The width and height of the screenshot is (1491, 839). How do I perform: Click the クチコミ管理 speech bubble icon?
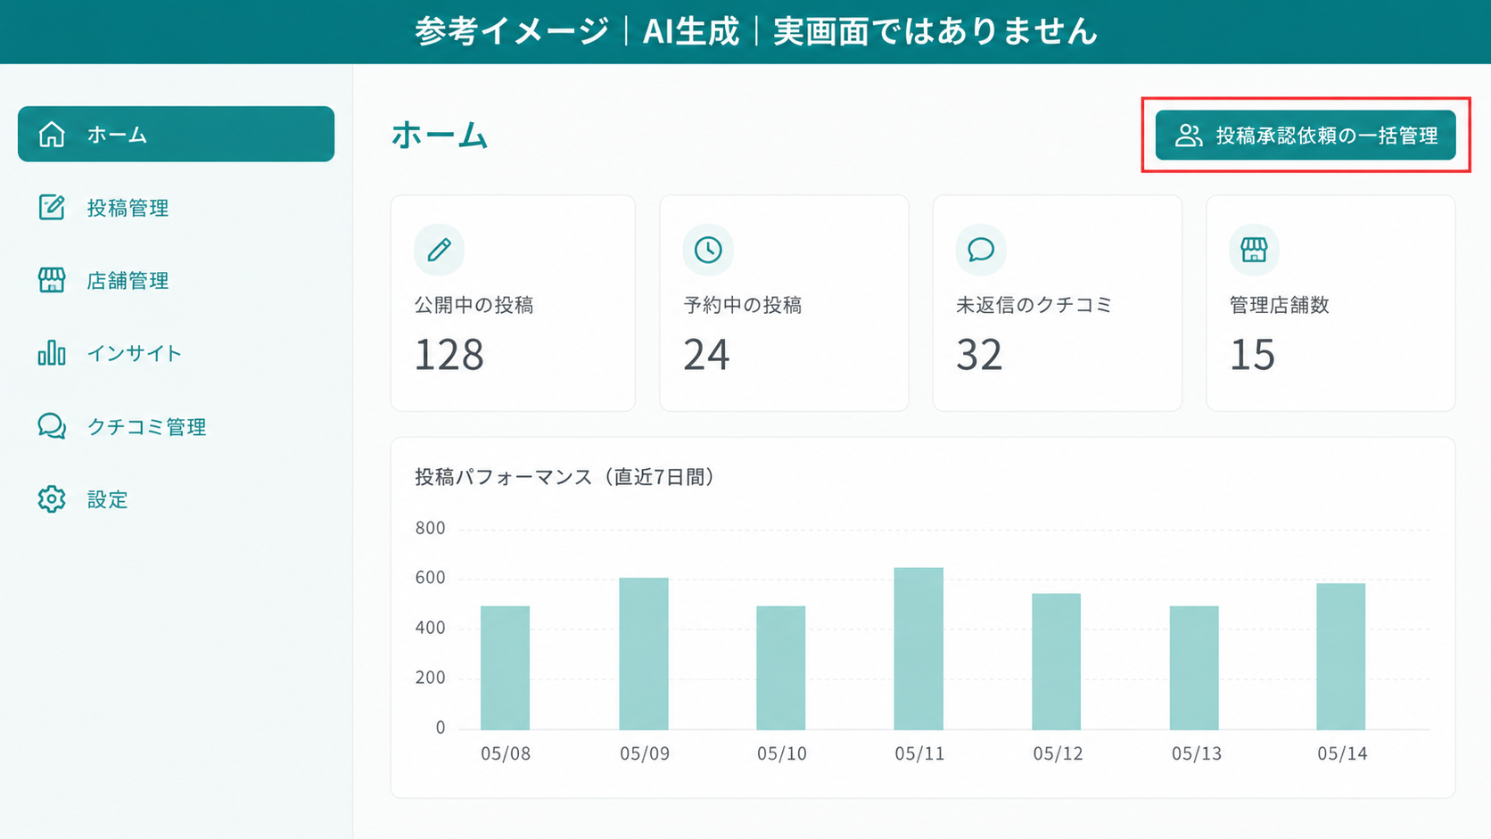pos(52,426)
